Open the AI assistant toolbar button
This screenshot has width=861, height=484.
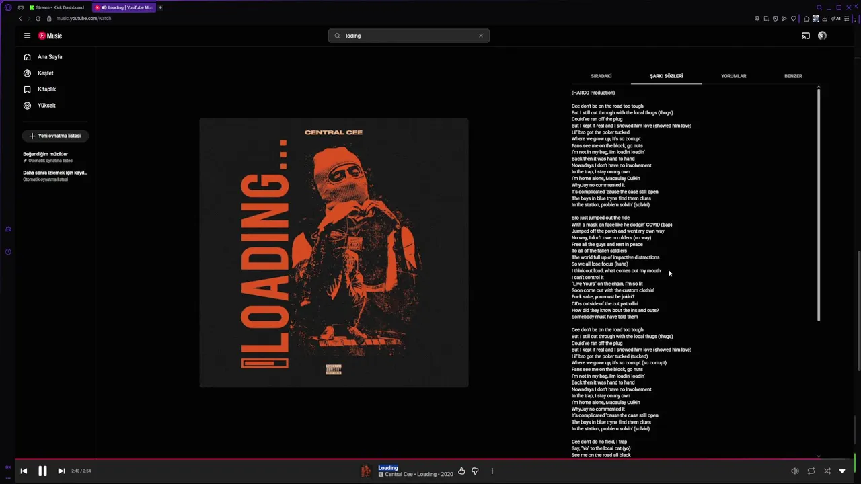(837, 19)
